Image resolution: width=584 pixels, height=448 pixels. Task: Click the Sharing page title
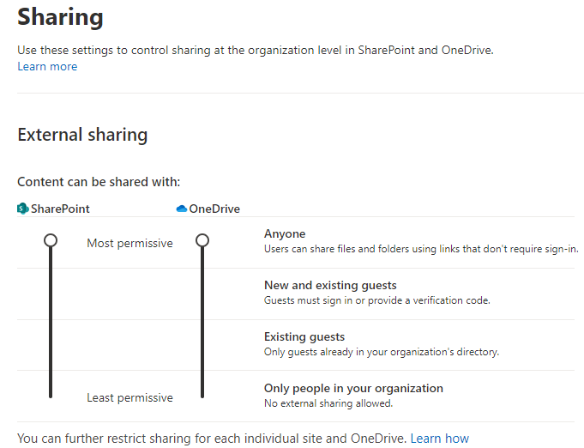[60, 17]
